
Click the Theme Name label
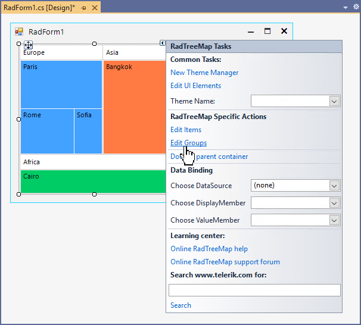click(192, 101)
